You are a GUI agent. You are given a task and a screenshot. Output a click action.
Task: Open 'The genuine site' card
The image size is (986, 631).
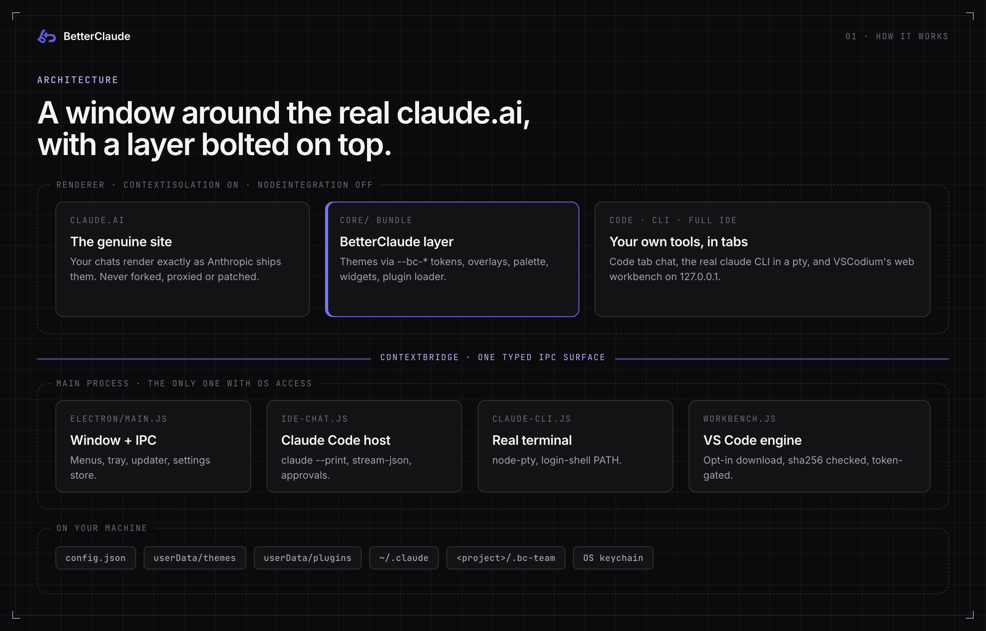pyautogui.click(x=183, y=259)
